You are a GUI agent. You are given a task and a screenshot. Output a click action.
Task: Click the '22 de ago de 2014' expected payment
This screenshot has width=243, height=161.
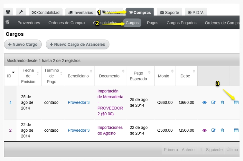pyautogui.click(x=139, y=130)
